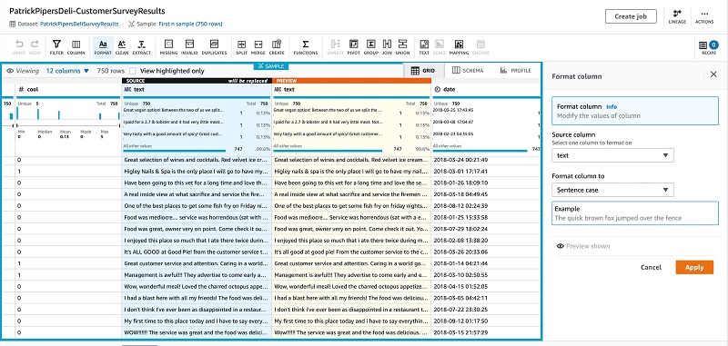728x346 pixels.
Task: Open the Recipe panel
Action: (x=709, y=47)
